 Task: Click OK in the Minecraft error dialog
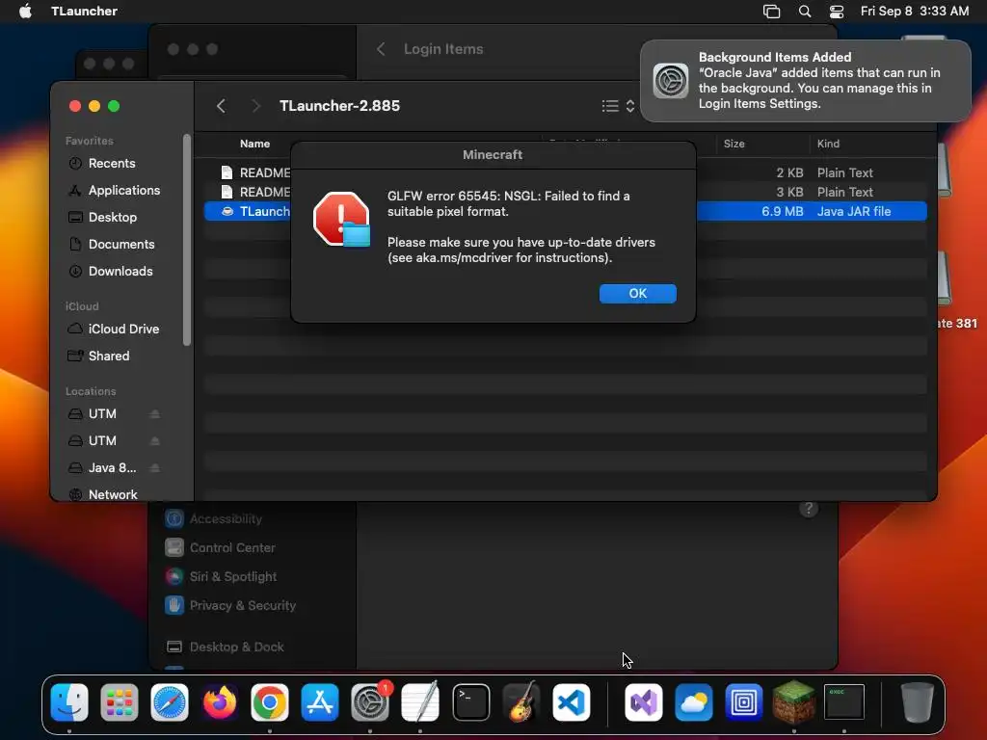pyautogui.click(x=638, y=293)
